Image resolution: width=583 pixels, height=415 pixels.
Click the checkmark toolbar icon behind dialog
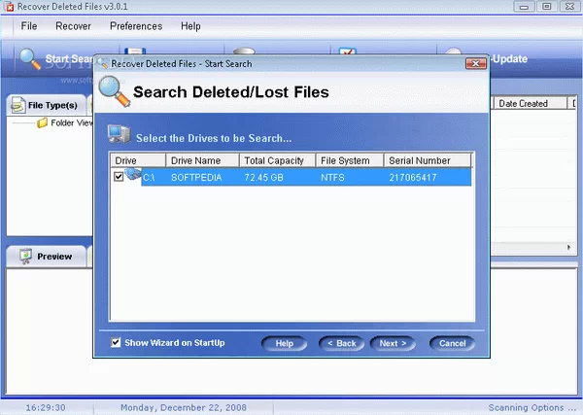[x=348, y=52]
